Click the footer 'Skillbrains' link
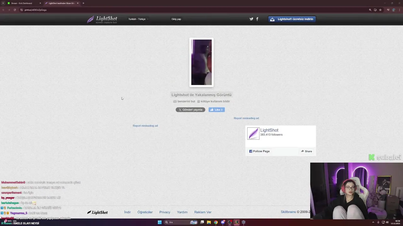The image size is (403, 226). tap(288, 212)
